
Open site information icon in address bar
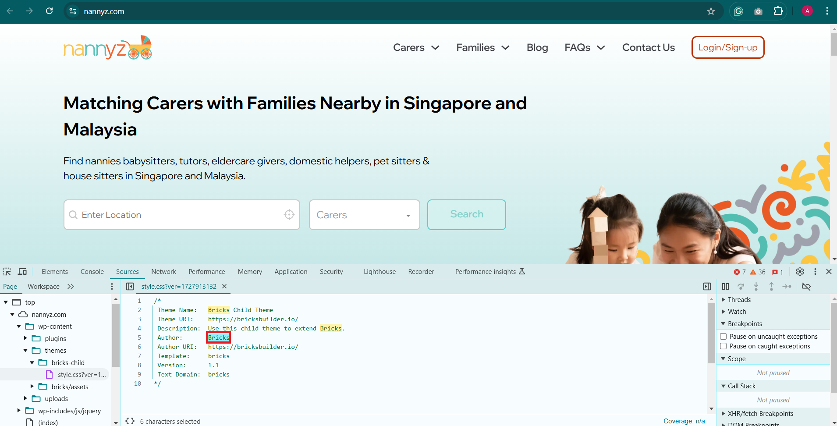click(73, 11)
